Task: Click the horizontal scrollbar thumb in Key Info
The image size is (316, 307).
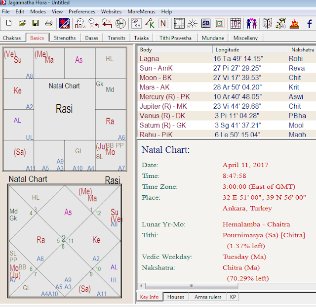Action: [192, 286]
